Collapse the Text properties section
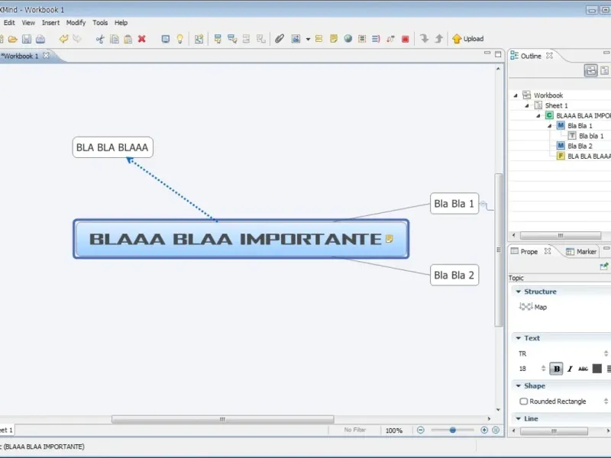 click(x=519, y=338)
